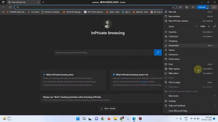Open Collections from the menu

[190, 37]
